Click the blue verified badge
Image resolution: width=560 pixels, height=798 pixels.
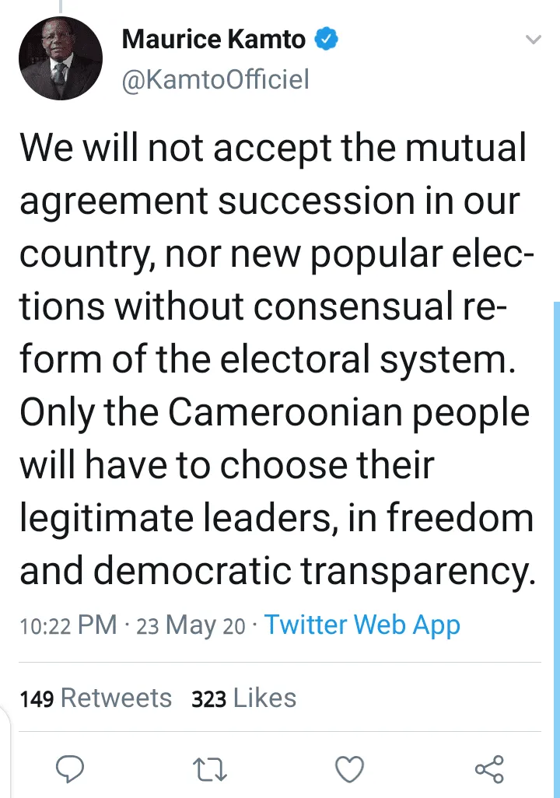327,39
